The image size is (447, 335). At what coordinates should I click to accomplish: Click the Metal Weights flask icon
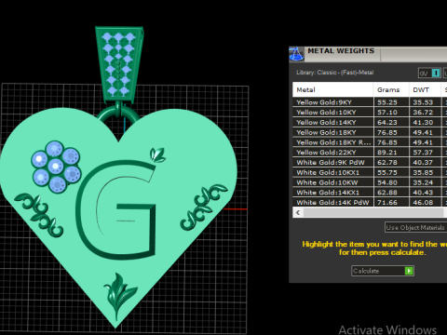tap(296, 54)
